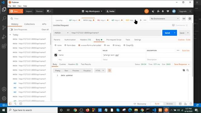
Task: Open the Postman console icon in status bar
Action: [x=21, y=104]
